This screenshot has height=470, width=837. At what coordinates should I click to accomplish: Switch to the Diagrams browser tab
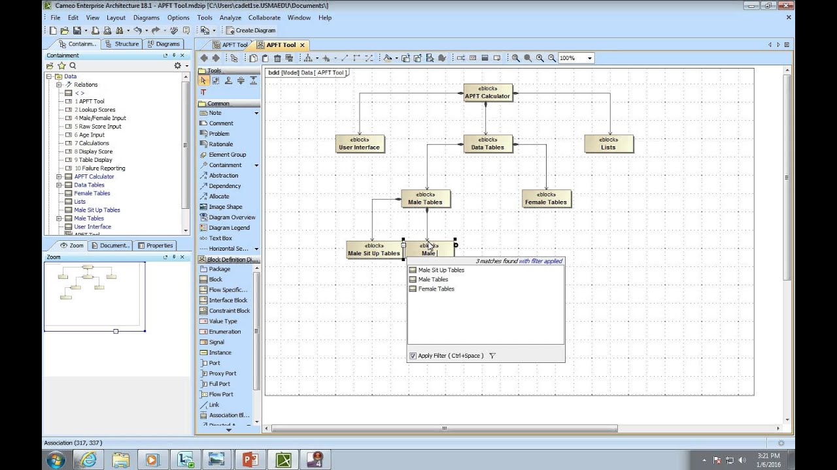point(163,44)
